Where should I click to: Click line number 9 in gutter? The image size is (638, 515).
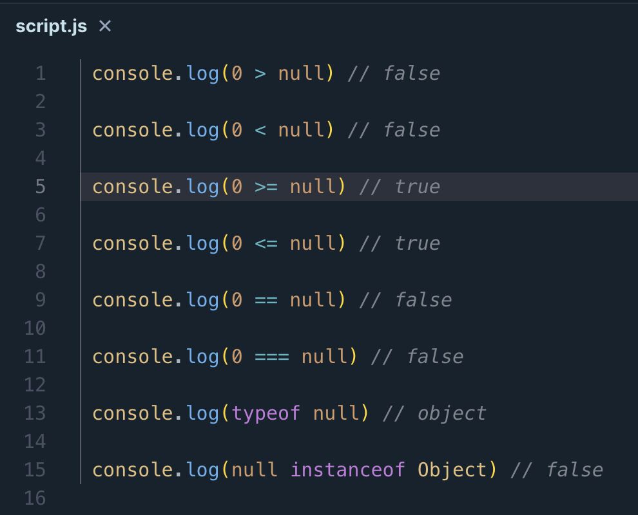pos(41,300)
